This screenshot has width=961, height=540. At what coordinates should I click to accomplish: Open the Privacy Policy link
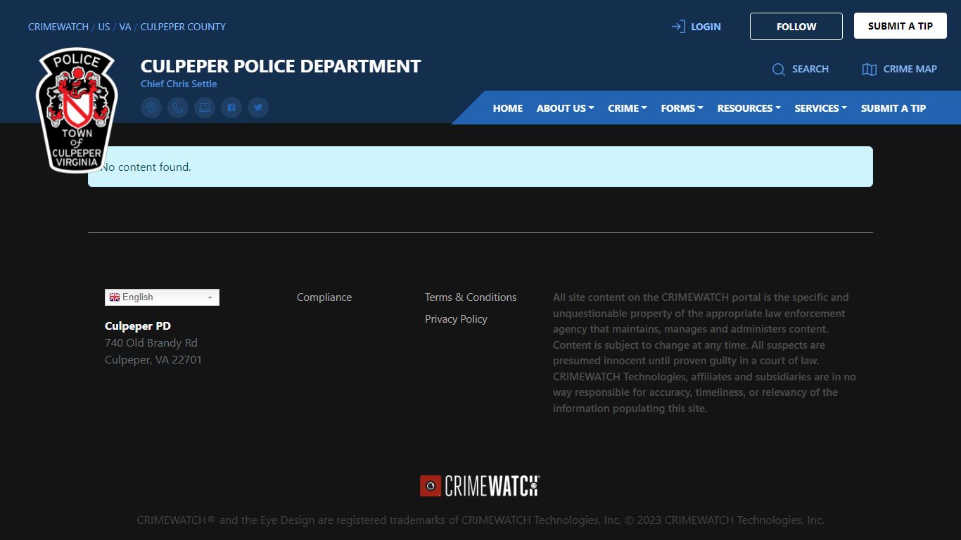(x=456, y=319)
